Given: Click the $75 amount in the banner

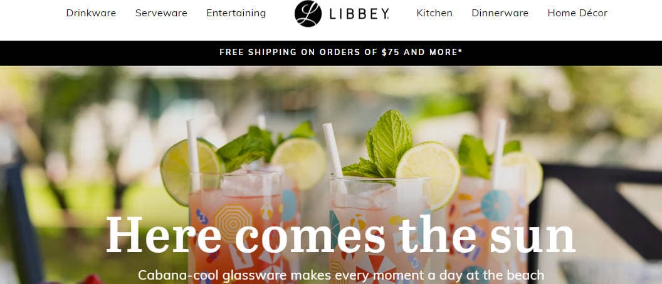Looking at the screenshot, I should click(x=390, y=53).
